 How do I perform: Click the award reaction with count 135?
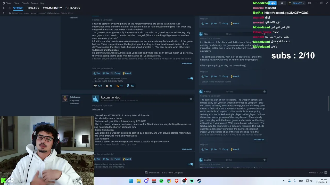(97, 86)
